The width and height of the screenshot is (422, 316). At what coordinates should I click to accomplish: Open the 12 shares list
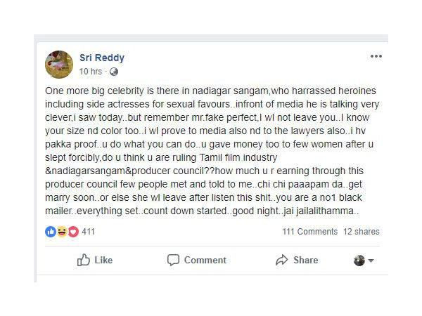click(x=361, y=232)
